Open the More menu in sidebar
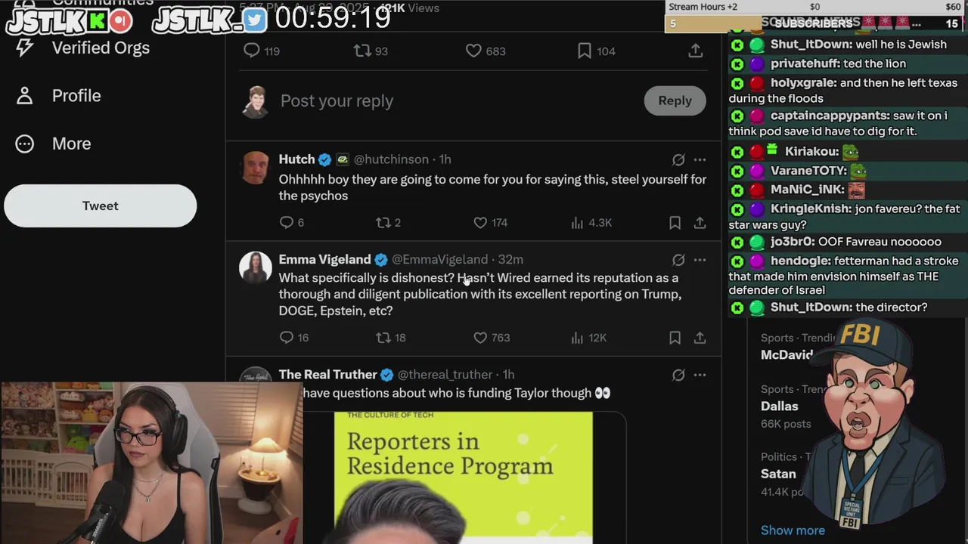The height and width of the screenshot is (544, 968). (53, 144)
